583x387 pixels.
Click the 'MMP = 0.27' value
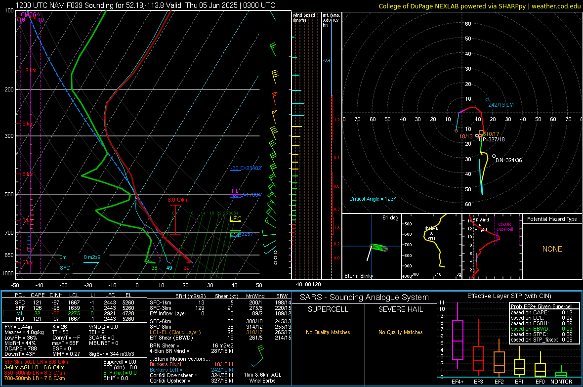tap(66, 354)
